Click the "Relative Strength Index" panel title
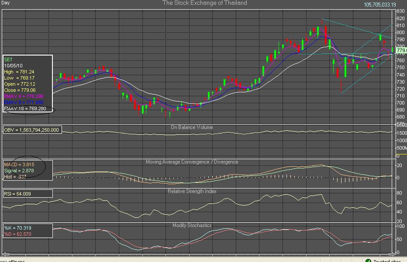The width and height of the screenshot is (407, 262). (192, 191)
